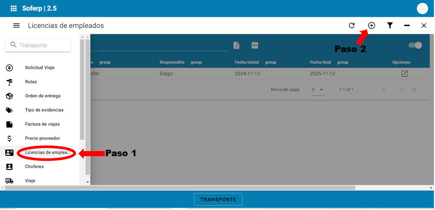The height and width of the screenshot is (210, 435).
Task: Click the 1-1 of 1 pagination text
Action: coord(346,90)
